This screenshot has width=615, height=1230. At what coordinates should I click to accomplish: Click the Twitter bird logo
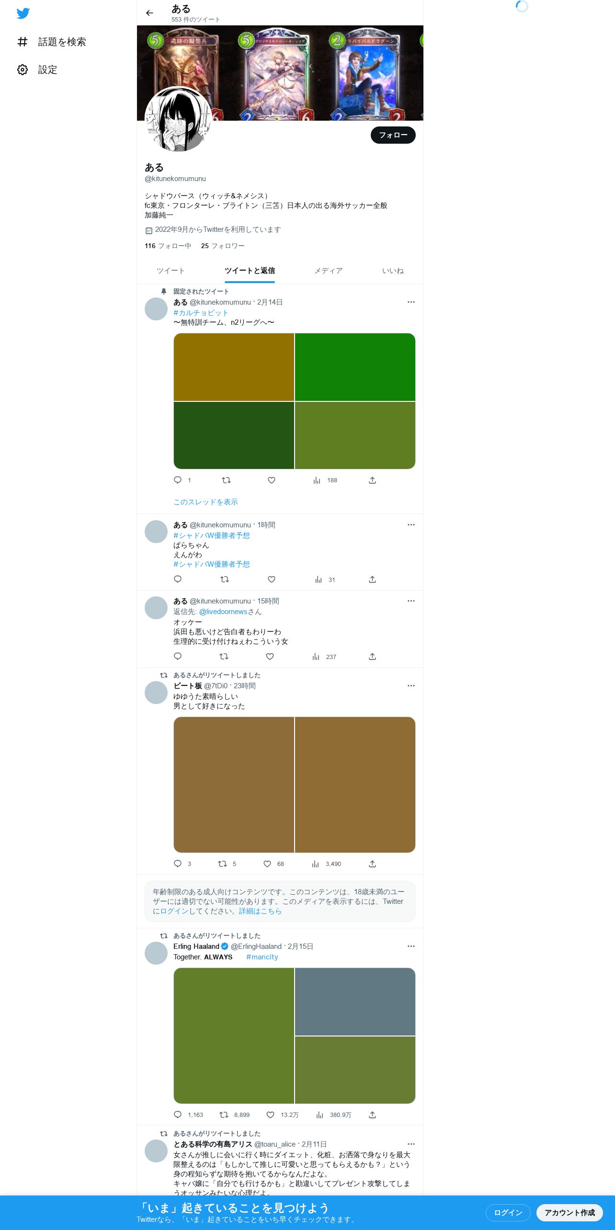[23, 13]
